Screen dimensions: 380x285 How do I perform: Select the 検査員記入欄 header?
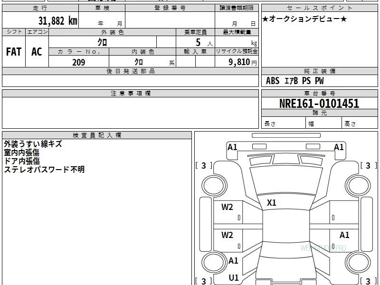point(97,135)
